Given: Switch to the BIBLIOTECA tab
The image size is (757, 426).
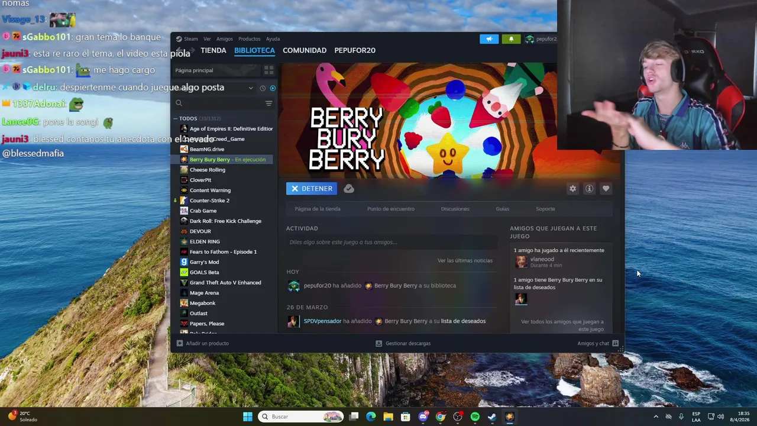Looking at the screenshot, I should [254, 50].
